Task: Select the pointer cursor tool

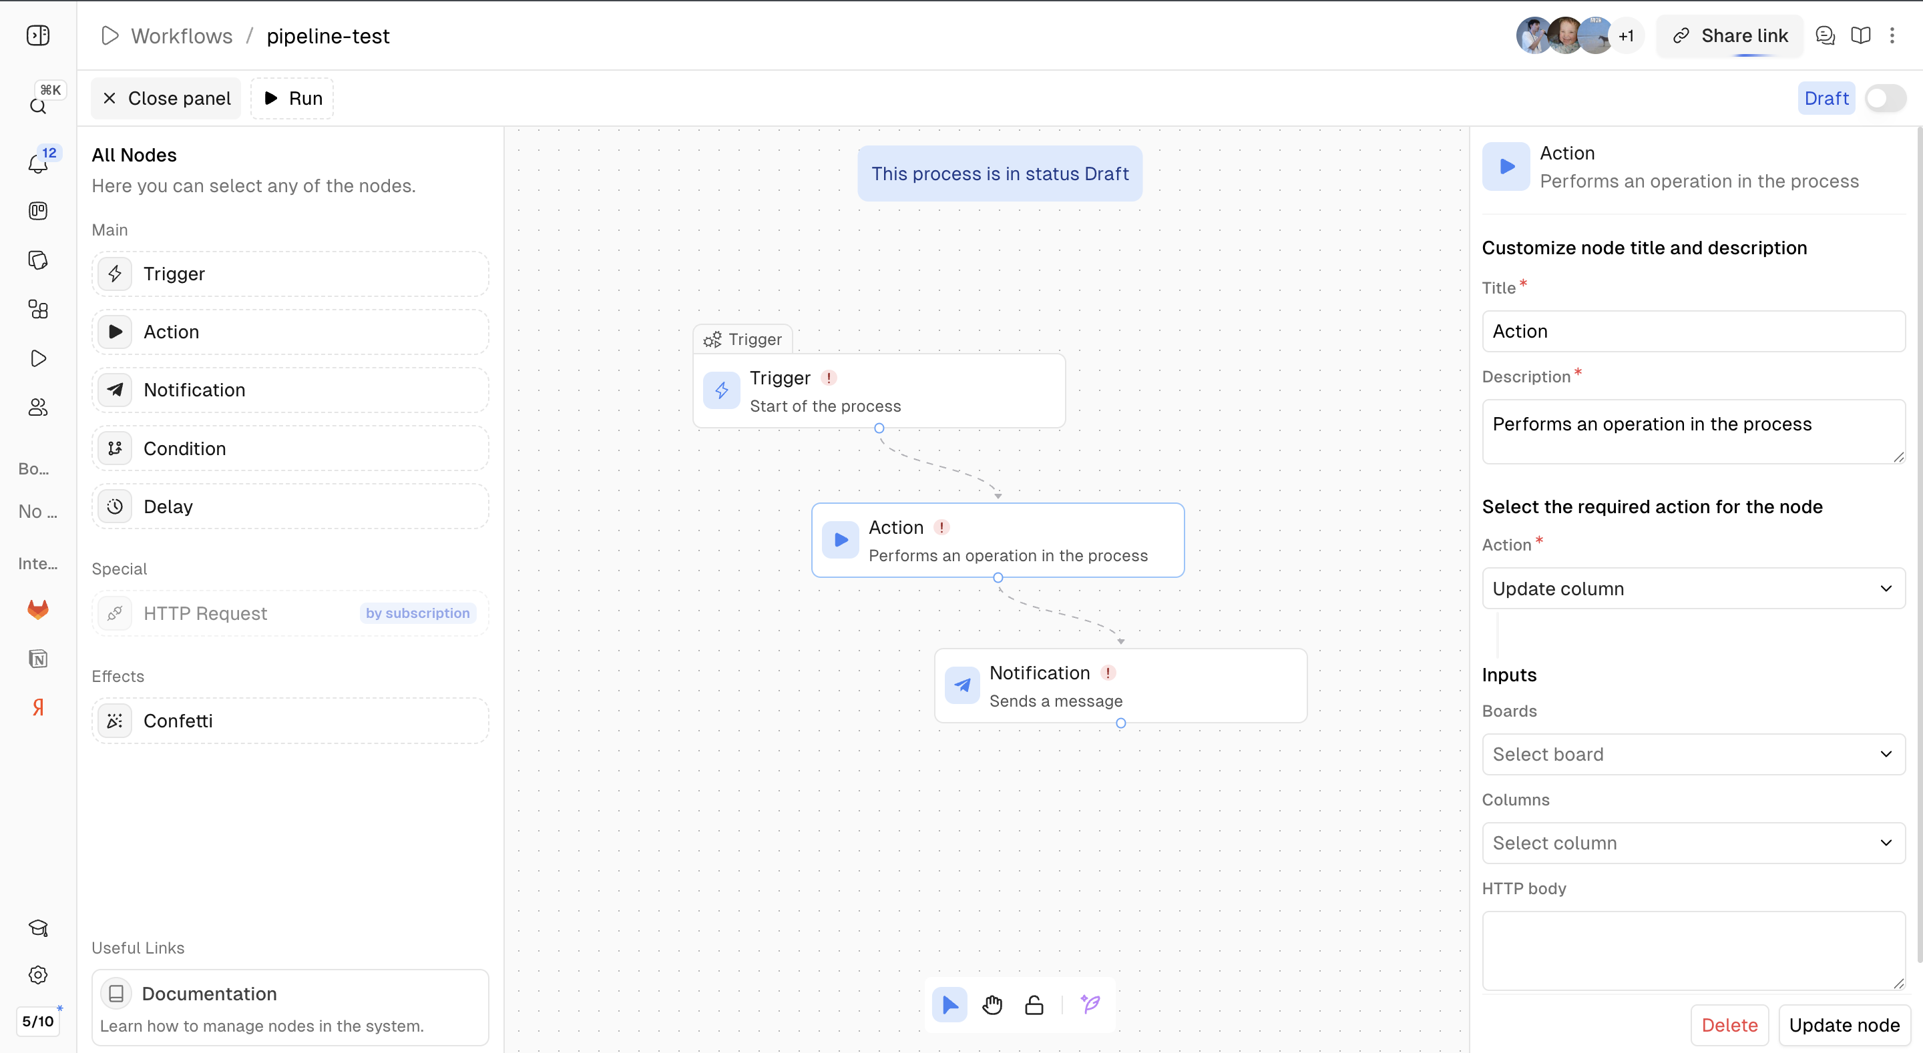Action: point(949,1004)
